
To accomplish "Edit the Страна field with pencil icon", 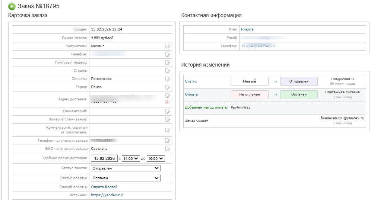I will coord(168,71).
